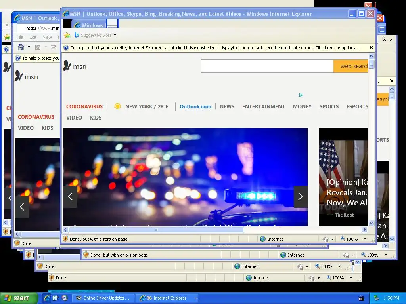
Task: Open VIDEO section in front window
Action: click(x=74, y=118)
